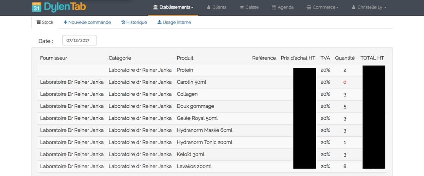Click the Clients person icon
The height and width of the screenshot is (176, 424).
[208, 7]
